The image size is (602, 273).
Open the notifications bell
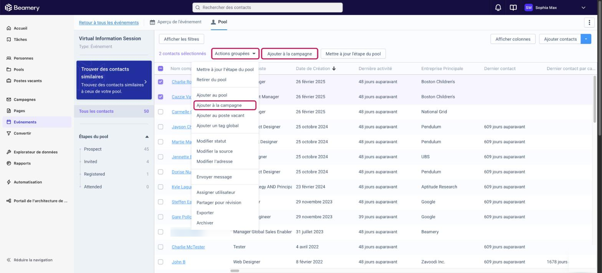[x=498, y=7]
